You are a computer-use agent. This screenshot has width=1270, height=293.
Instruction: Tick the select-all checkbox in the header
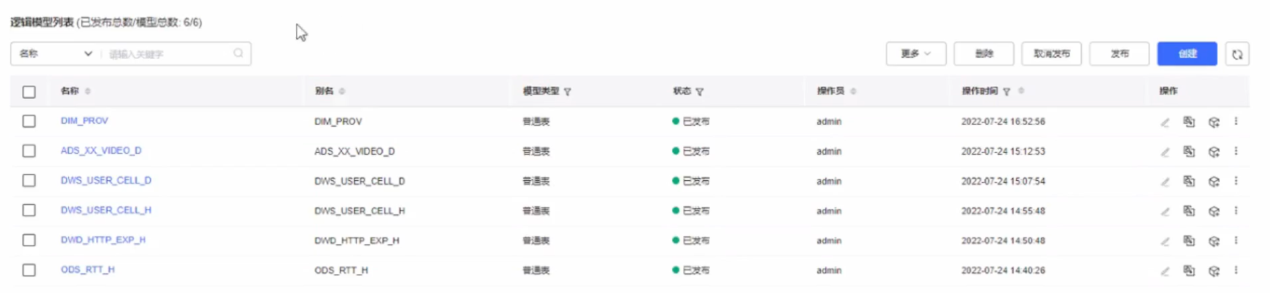(29, 92)
